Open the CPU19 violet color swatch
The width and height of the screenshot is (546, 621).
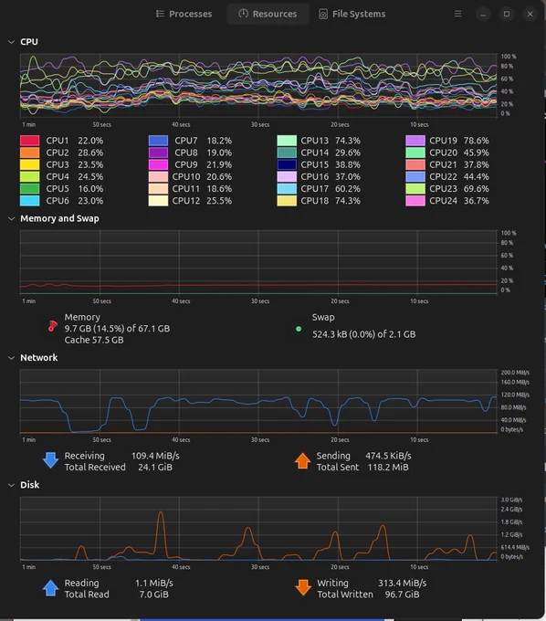coord(415,141)
